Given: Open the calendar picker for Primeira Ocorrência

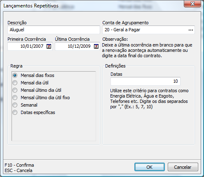Looking at the screenshot, I should tap(49, 47).
